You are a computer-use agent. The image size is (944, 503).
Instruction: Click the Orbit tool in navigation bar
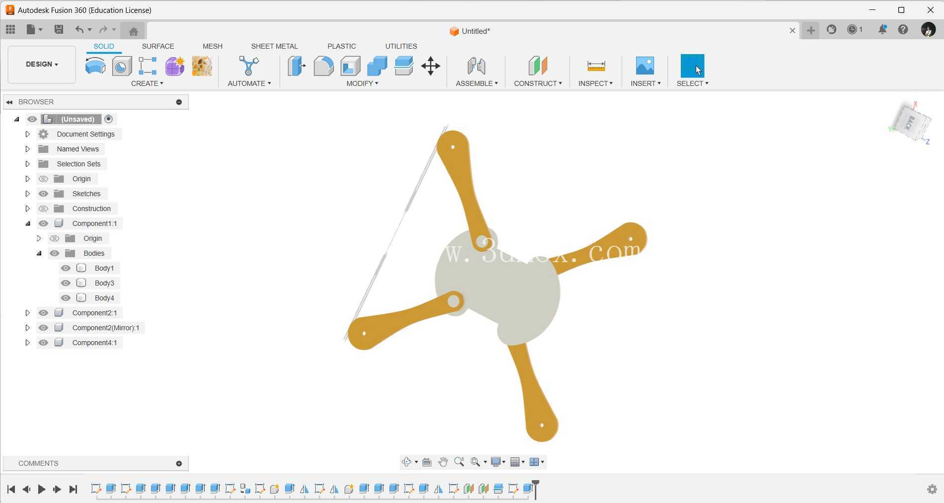[406, 462]
